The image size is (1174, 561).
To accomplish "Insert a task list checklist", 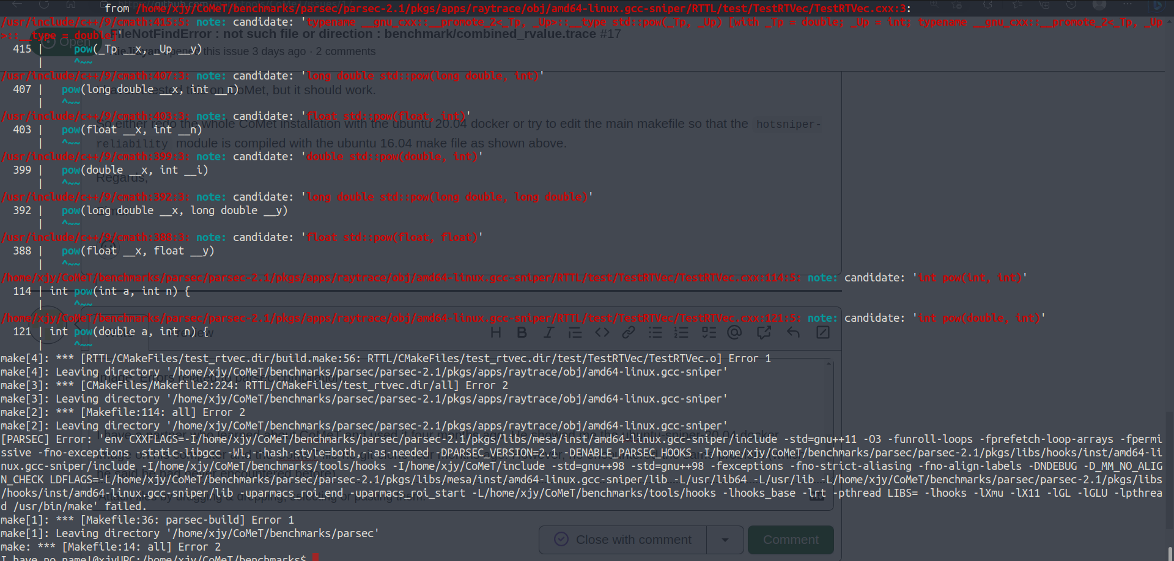I will coord(709,332).
